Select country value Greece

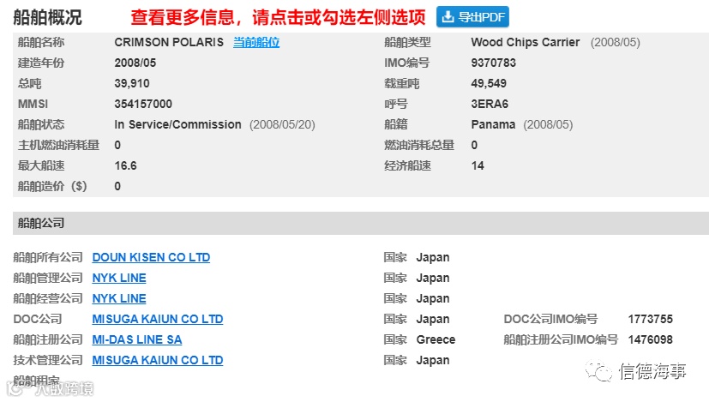coord(436,339)
